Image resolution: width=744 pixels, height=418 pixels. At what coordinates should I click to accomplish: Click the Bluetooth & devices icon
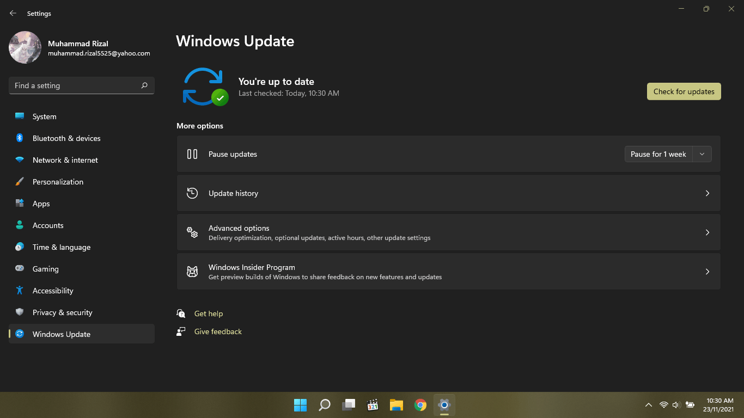tap(20, 138)
